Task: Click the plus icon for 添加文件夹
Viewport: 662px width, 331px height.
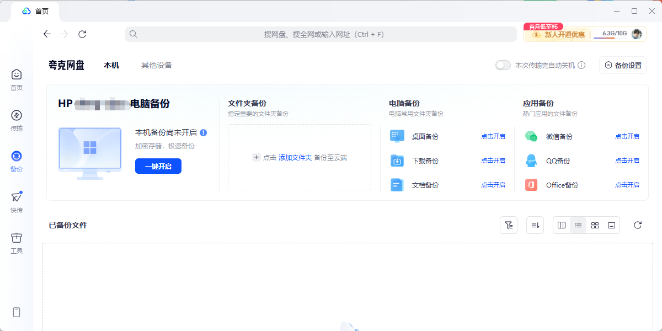Action: coord(257,157)
